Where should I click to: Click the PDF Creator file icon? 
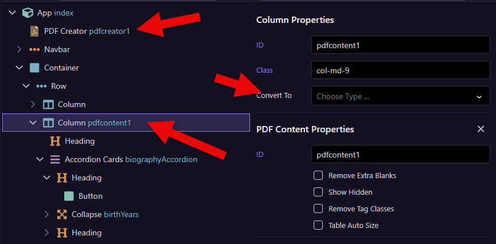[34, 32]
